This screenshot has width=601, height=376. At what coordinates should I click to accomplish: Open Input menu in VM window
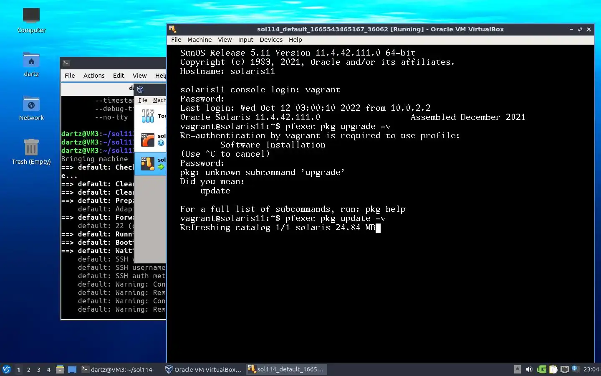(x=245, y=40)
